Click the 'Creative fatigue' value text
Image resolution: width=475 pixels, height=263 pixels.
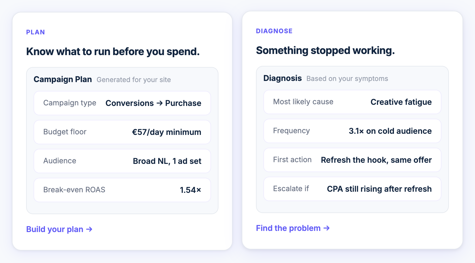[401, 102]
